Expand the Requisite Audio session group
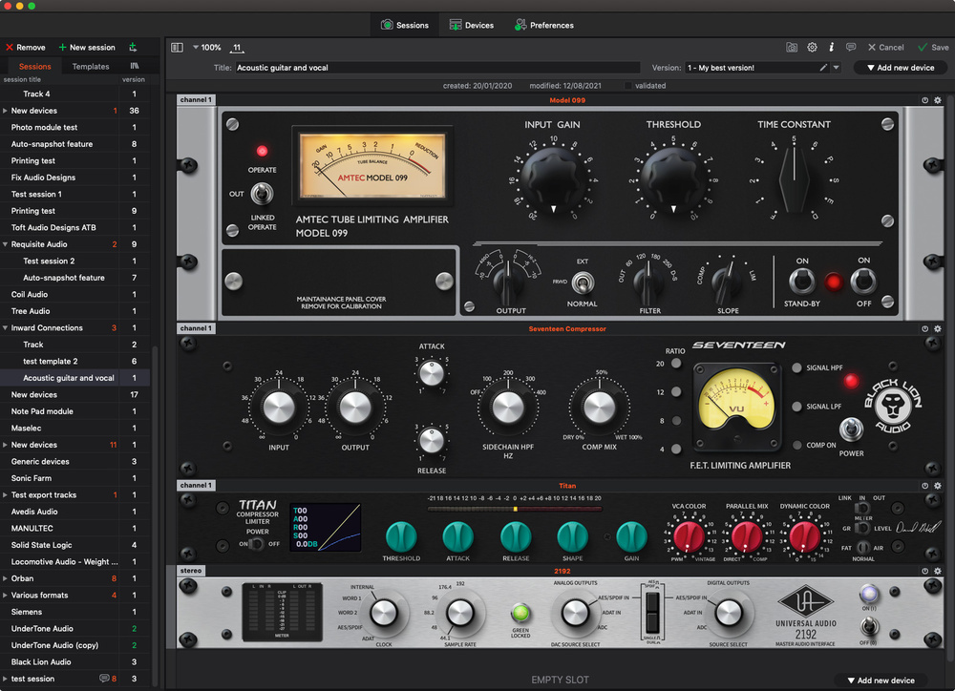This screenshot has height=691, width=955. coord(6,244)
